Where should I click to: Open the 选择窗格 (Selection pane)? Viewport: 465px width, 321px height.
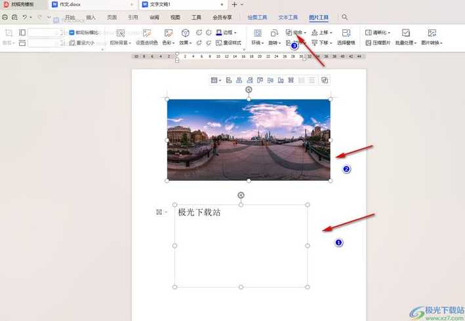346,37
